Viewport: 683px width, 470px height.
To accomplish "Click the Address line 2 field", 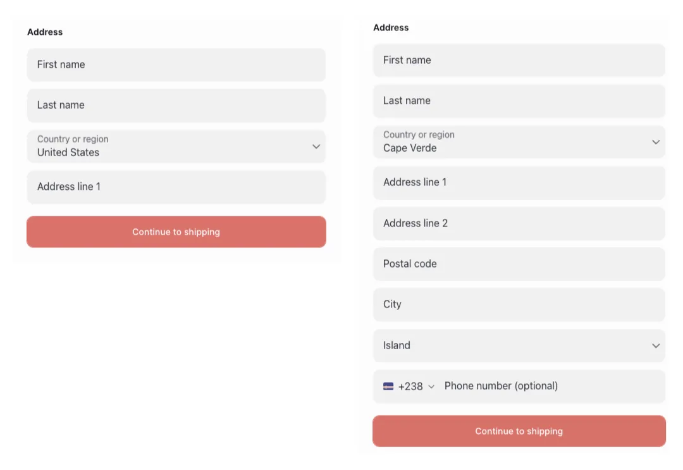I will pos(519,223).
